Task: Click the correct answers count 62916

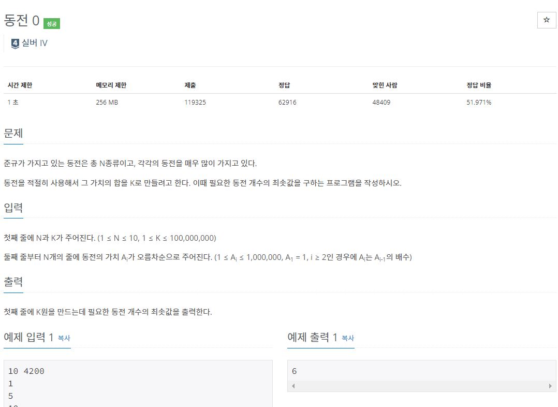Action: click(x=287, y=102)
